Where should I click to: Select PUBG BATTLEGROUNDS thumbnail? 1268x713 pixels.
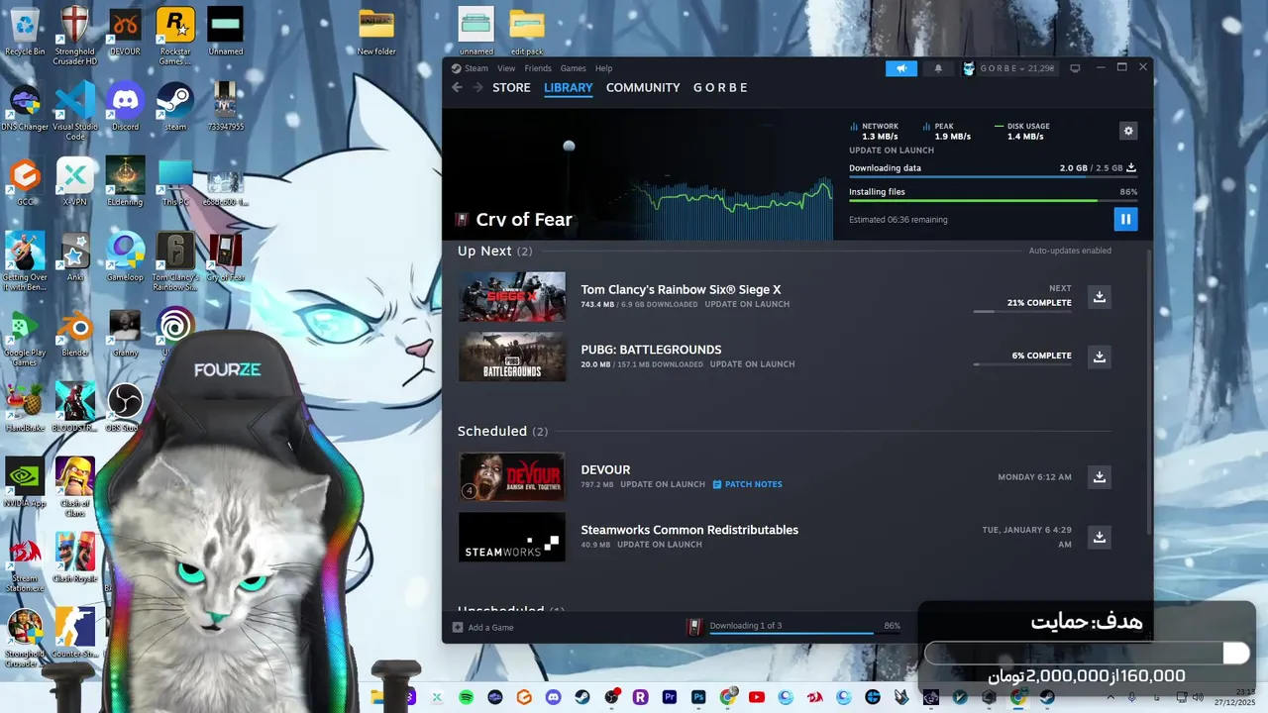point(512,356)
